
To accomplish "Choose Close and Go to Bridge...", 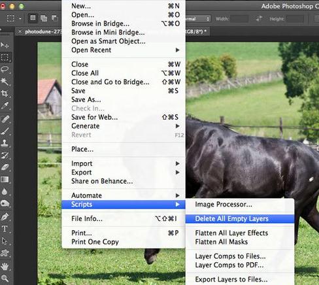I will click(124, 82).
